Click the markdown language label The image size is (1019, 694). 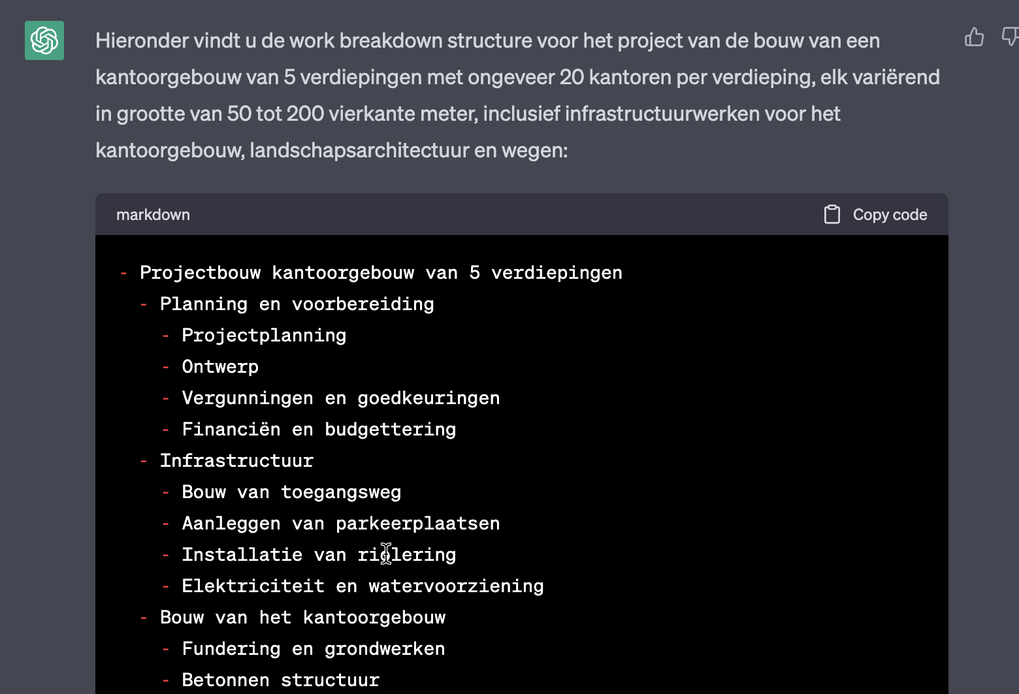point(153,214)
